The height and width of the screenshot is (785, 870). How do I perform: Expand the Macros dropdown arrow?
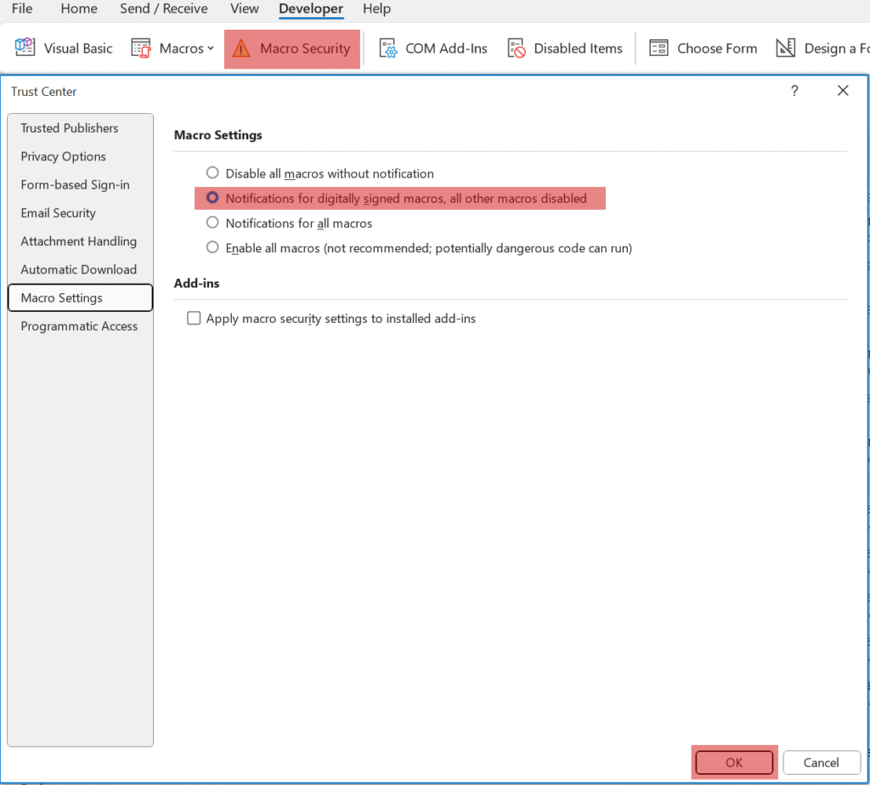211,48
